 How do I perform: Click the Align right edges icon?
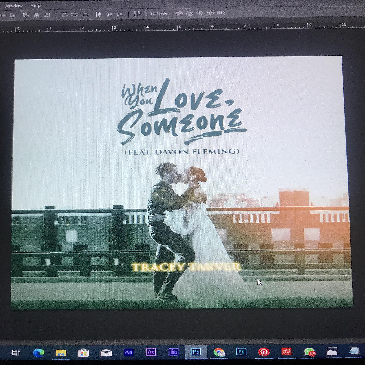pyautogui.click(x=47, y=15)
